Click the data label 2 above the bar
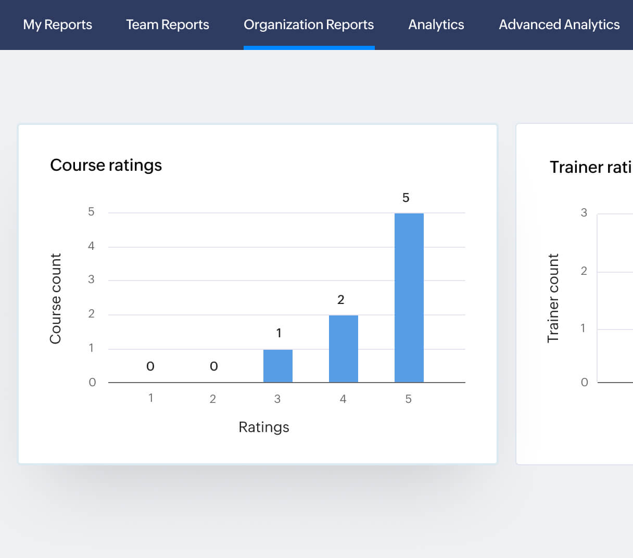Image resolution: width=633 pixels, height=558 pixels. click(341, 299)
